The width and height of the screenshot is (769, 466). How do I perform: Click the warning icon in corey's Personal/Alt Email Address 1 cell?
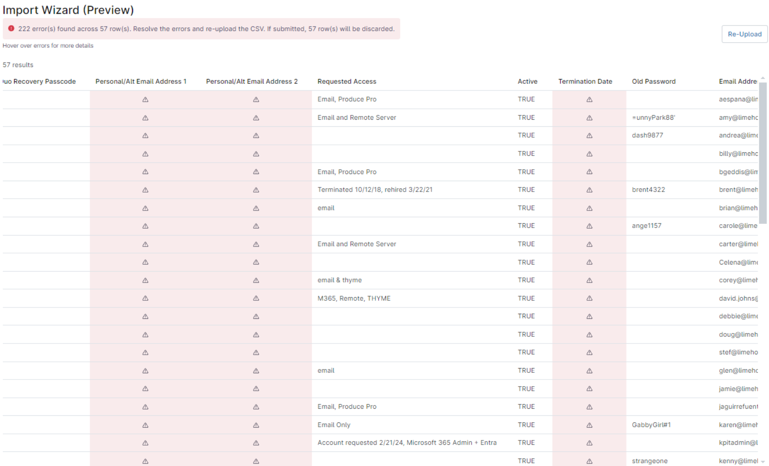point(145,280)
